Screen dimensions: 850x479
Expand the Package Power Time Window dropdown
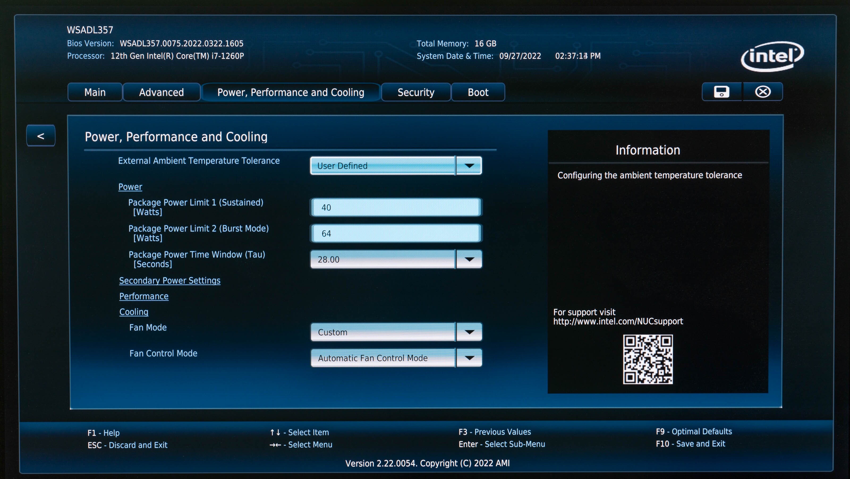[x=469, y=259]
